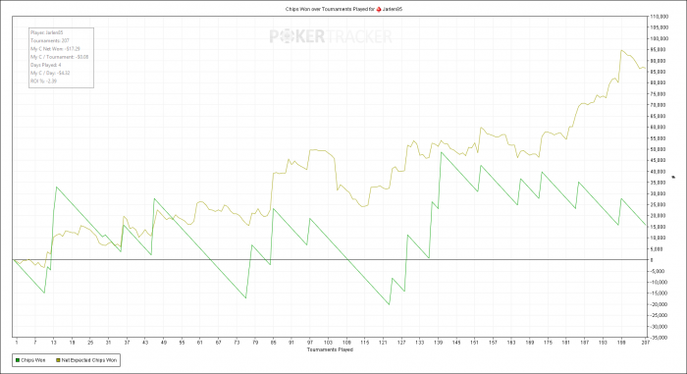Click the "Tournaments: 207" stats line
The width and height of the screenshot is (687, 374).
(x=49, y=41)
